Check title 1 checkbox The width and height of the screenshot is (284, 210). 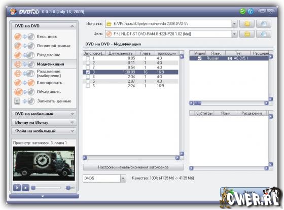click(x=88, y=58)
